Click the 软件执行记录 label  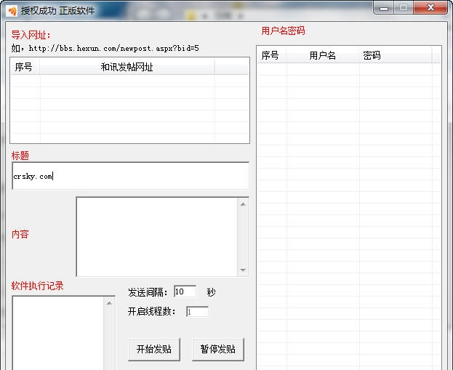pos(38,286)
